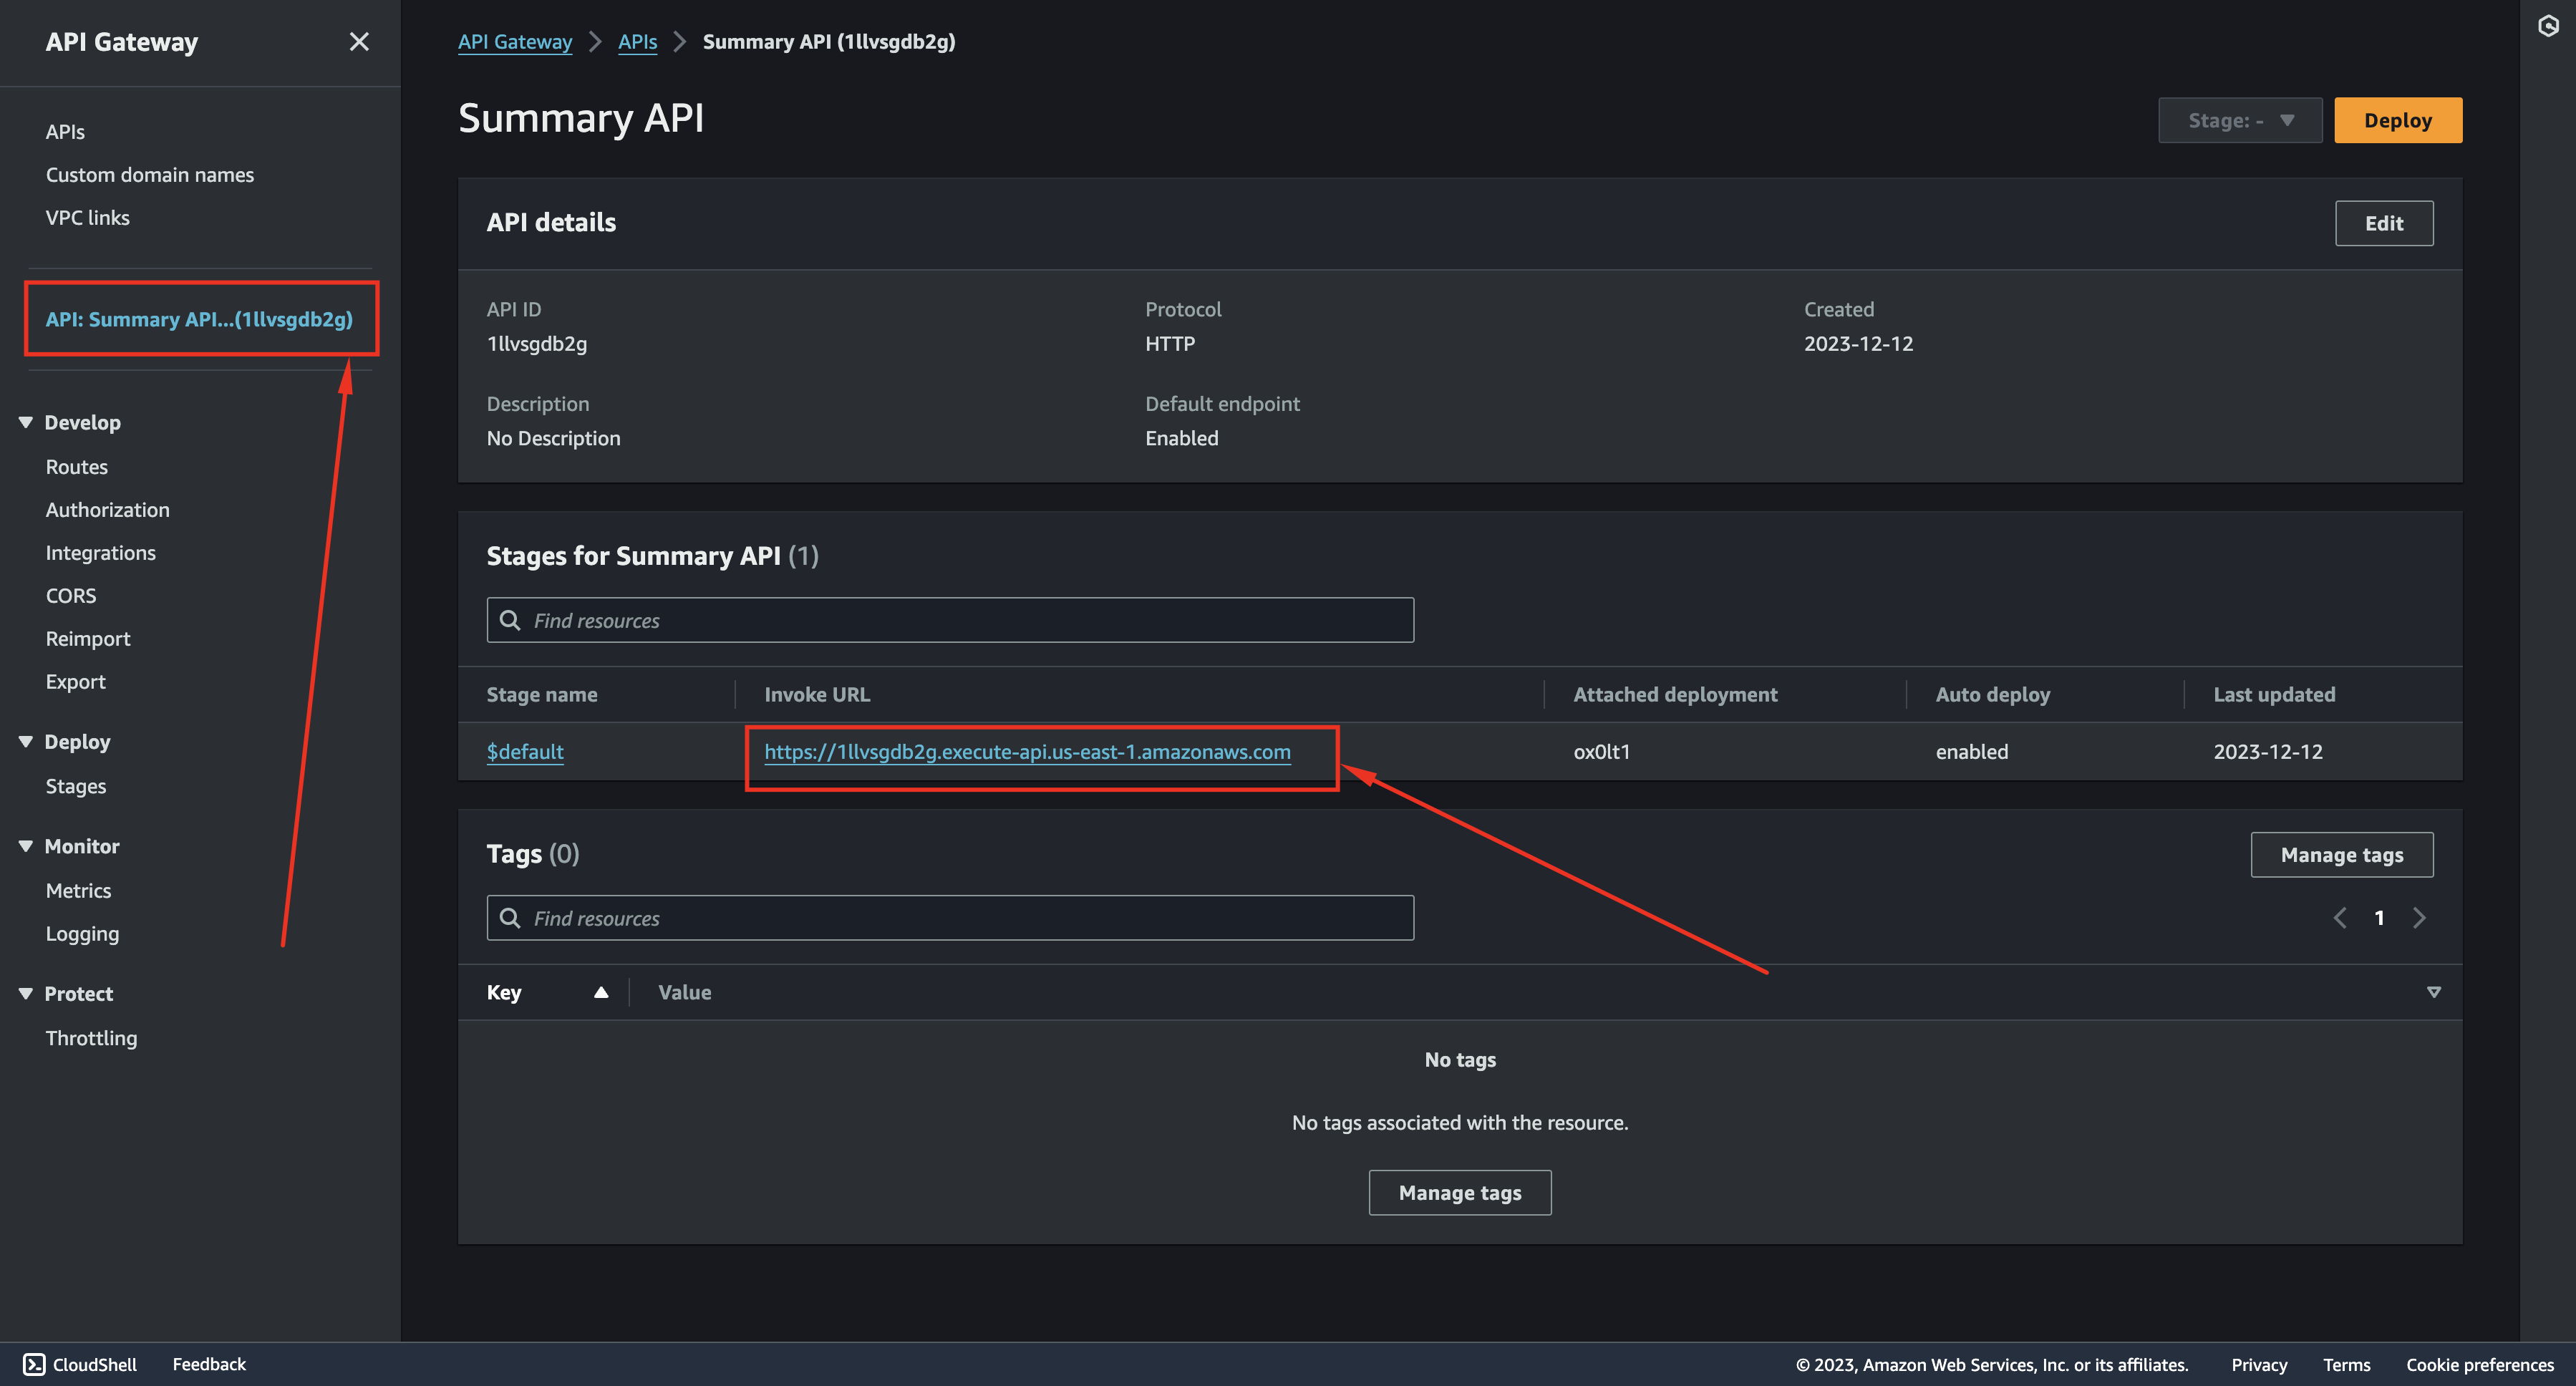Open the $default stage link

click(525, 751)
